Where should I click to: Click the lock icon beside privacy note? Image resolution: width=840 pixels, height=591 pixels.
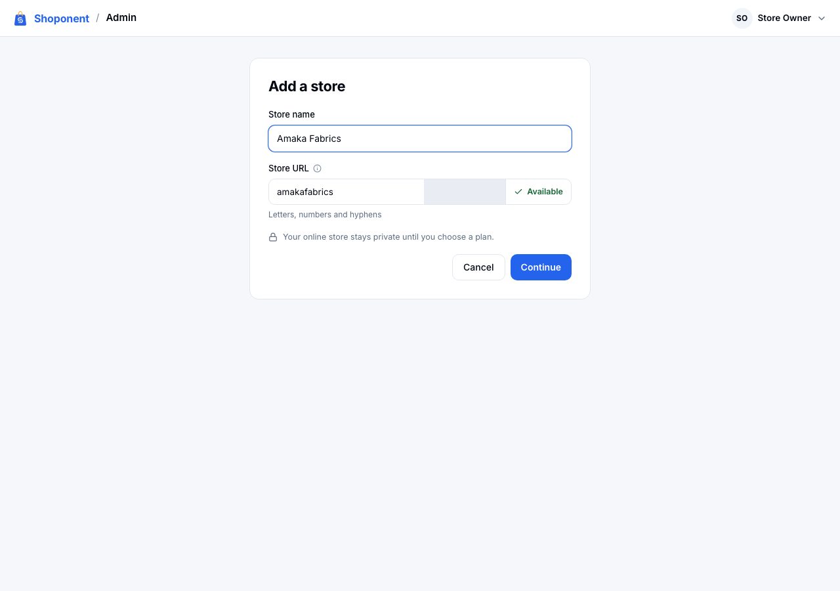pyautogui.click(x=273, y=237)
